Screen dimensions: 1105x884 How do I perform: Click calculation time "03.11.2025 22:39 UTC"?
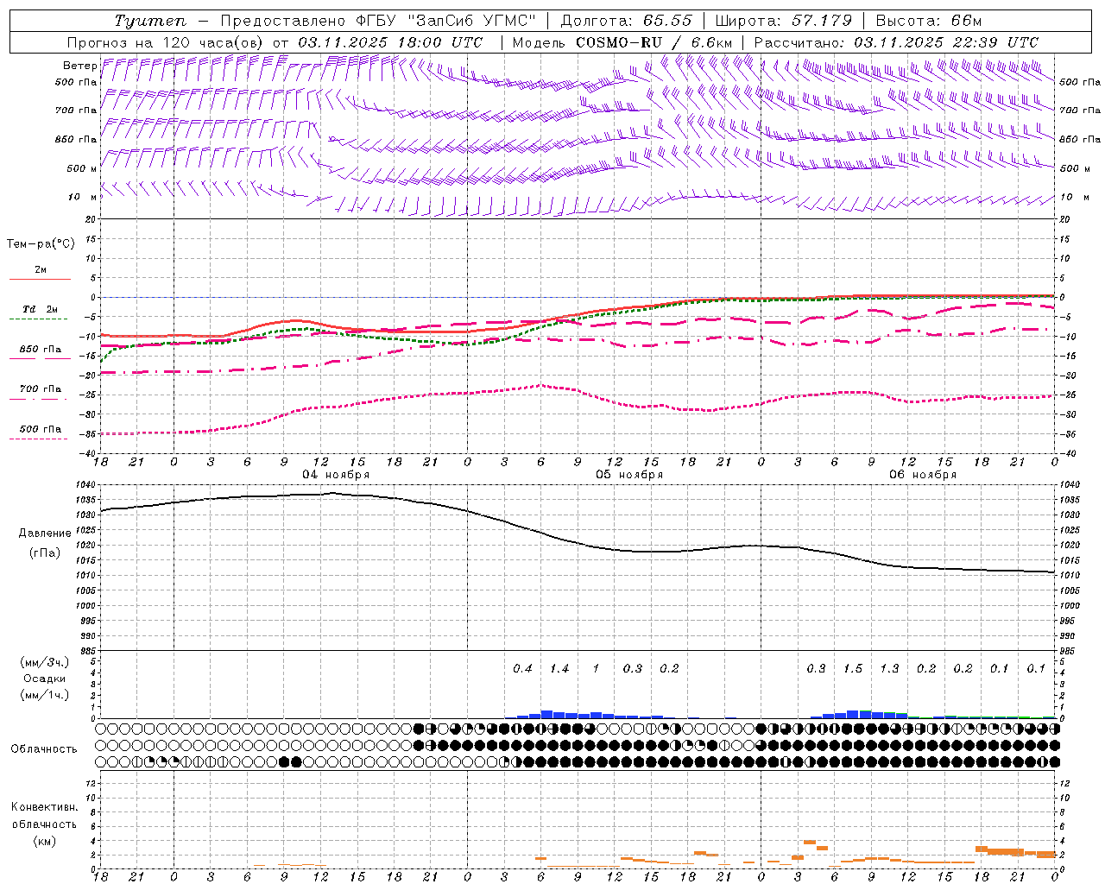coord(946,42)
